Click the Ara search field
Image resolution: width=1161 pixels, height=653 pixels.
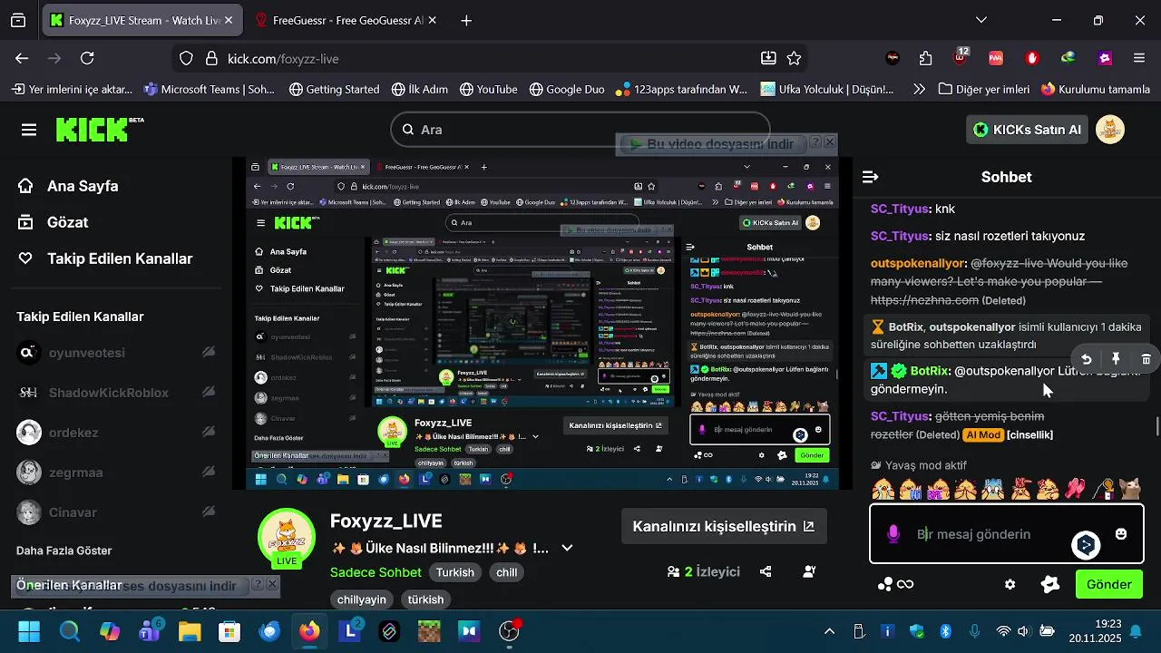click(580, 130)
